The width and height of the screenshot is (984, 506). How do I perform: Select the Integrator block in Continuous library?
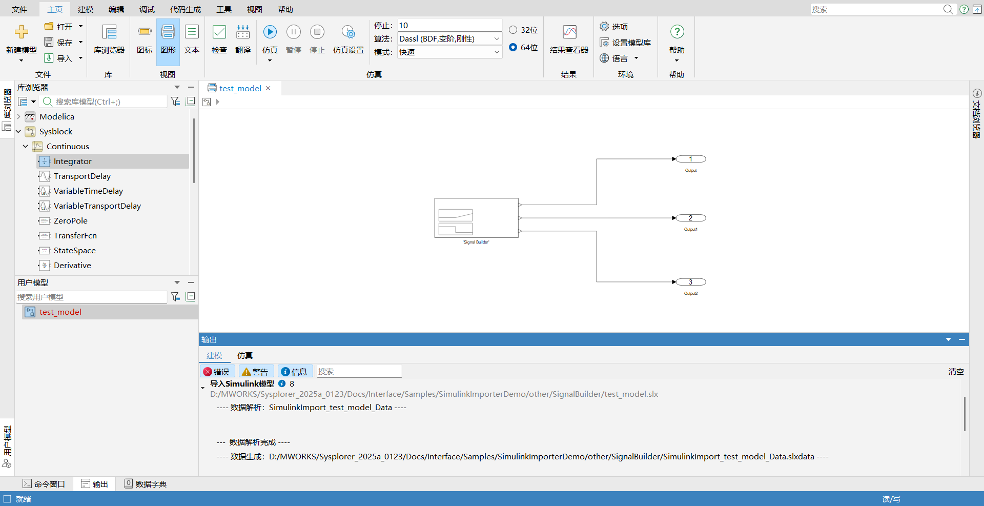click(x=74, y=161)
